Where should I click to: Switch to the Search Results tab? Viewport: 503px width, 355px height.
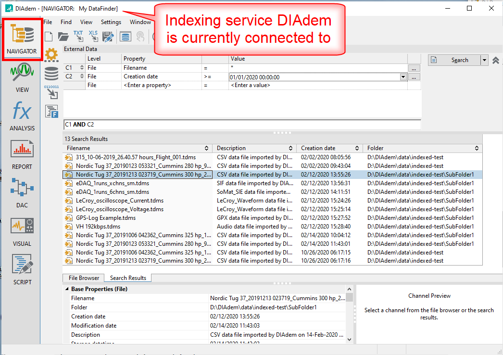128,278
